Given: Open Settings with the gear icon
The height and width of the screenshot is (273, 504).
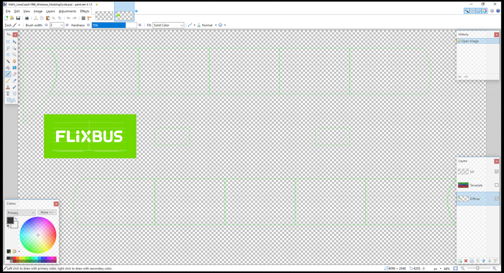Looking at the screenshot, I should click(492, 11).
